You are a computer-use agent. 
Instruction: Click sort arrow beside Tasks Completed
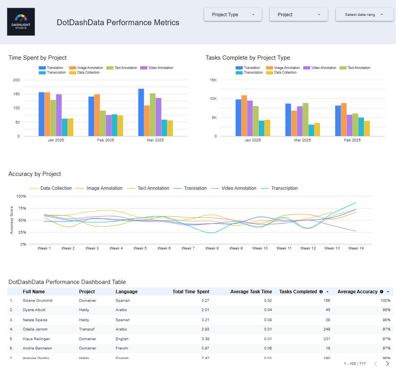tap(327, 292)
